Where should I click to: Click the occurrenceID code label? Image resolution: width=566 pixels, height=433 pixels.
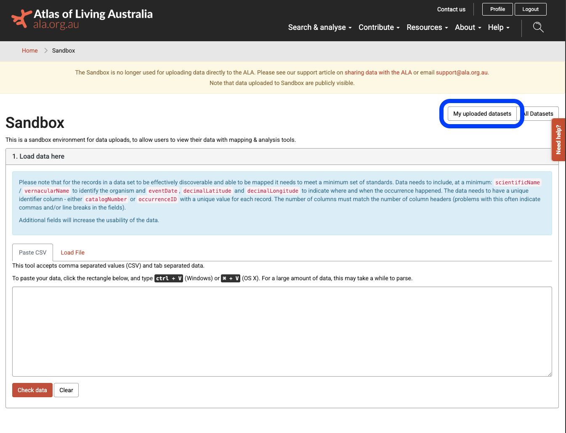click(x=157, y=199)
